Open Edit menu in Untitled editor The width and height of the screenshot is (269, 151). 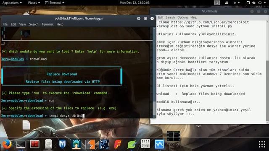[x=161, y=18]
